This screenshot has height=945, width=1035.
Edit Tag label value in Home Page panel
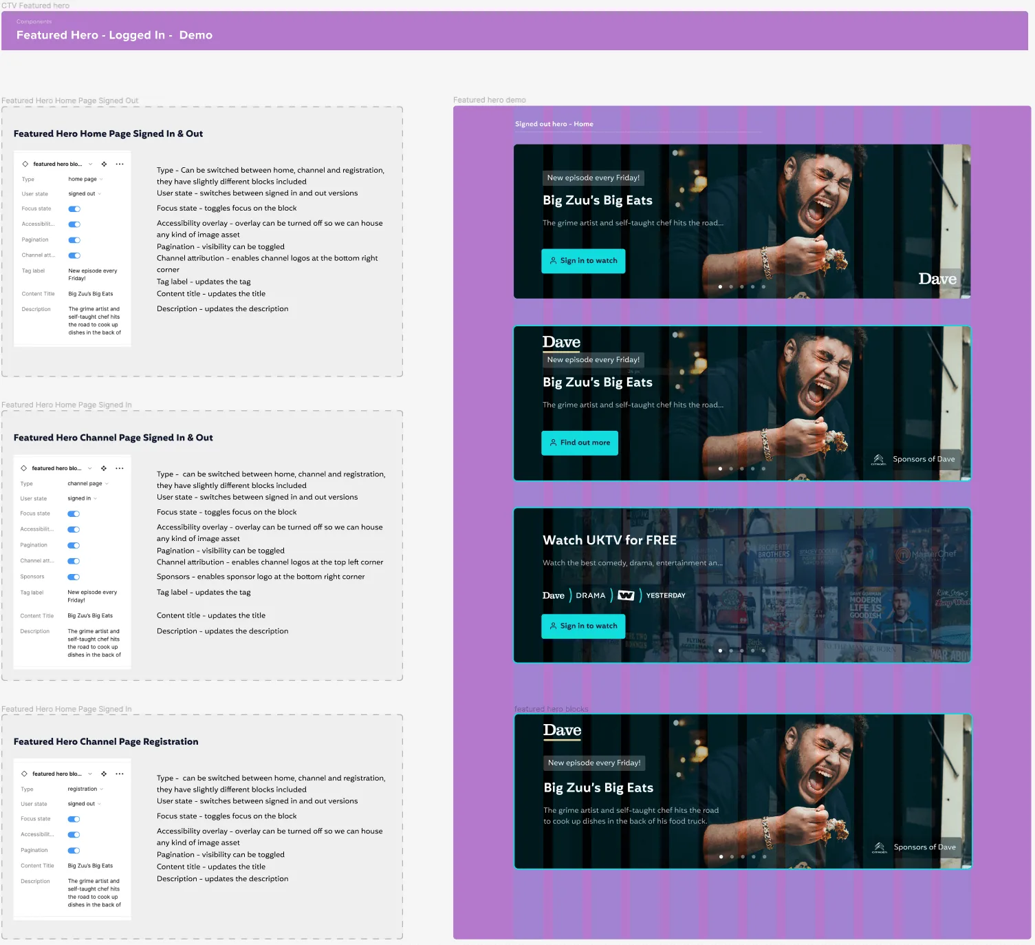pyautogui.click(x=93, y=275)
